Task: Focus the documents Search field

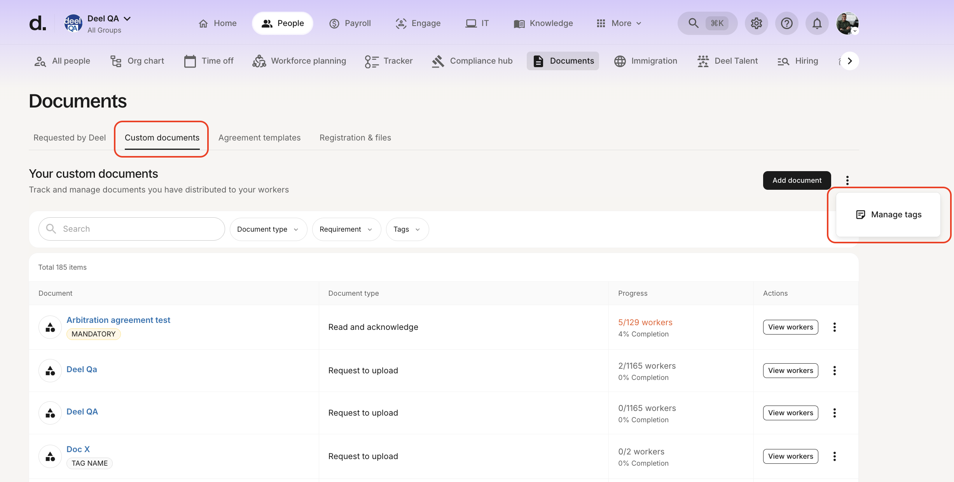Action: 131,229
